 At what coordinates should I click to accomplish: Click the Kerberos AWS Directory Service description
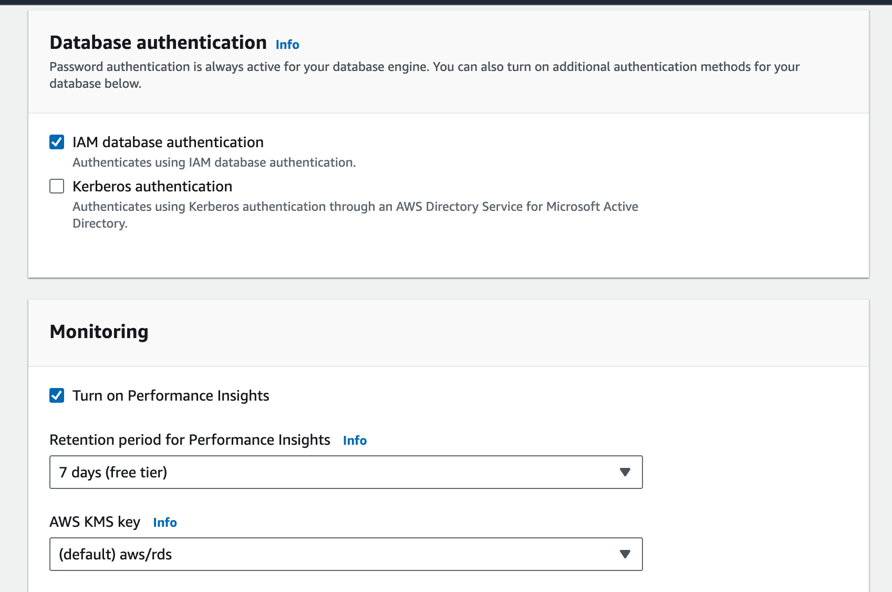coord(355,215)
